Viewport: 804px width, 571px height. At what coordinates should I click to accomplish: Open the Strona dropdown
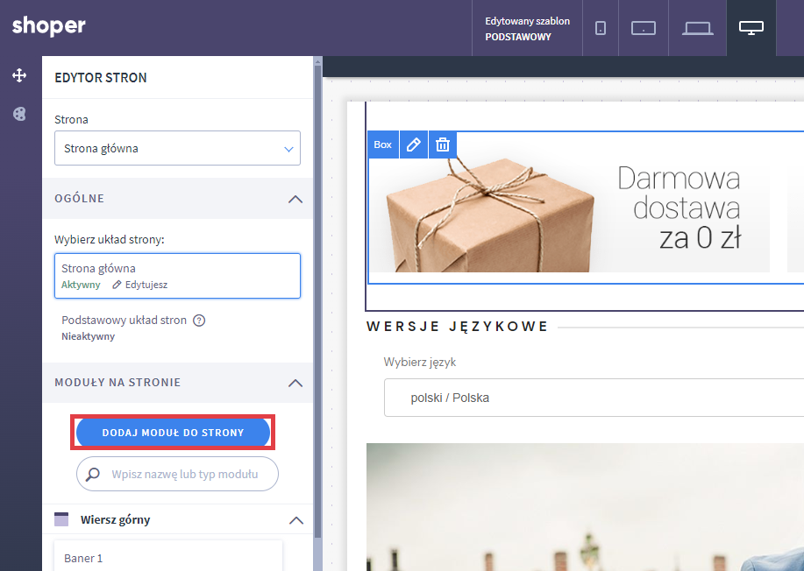[x=177, y=149]
